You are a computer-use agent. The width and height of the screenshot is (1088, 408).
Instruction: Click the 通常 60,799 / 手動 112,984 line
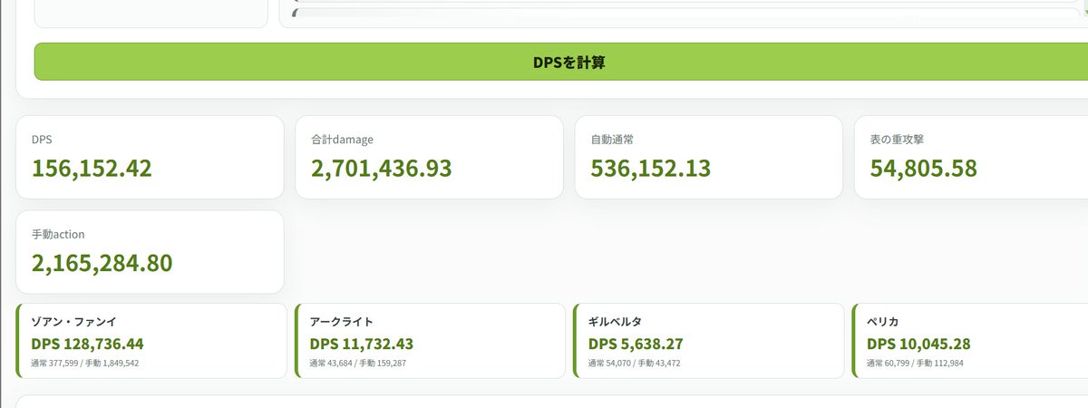[915, 364]
